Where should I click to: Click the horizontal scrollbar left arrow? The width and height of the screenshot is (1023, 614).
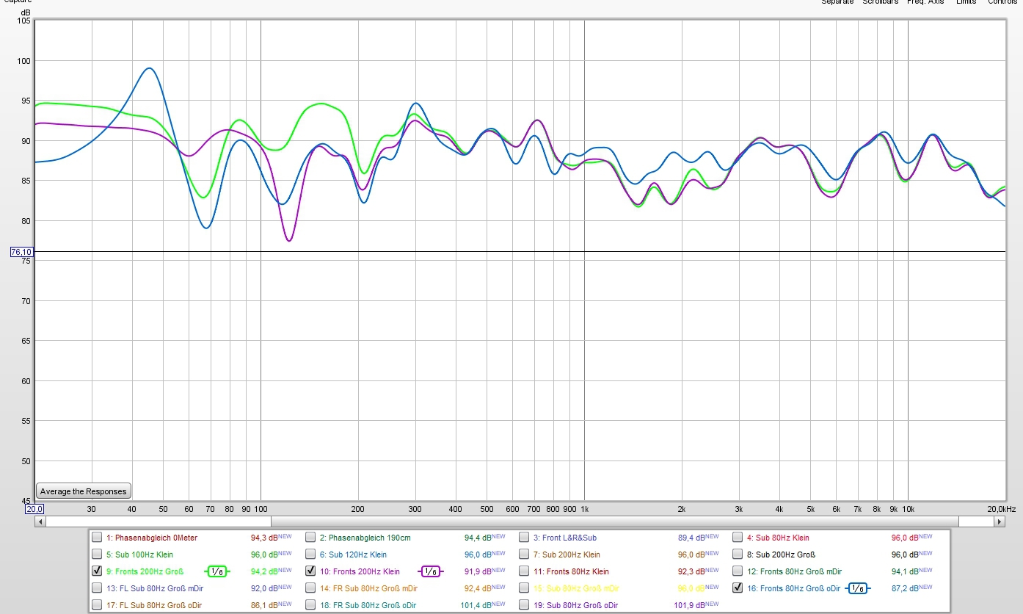point(41,521)
